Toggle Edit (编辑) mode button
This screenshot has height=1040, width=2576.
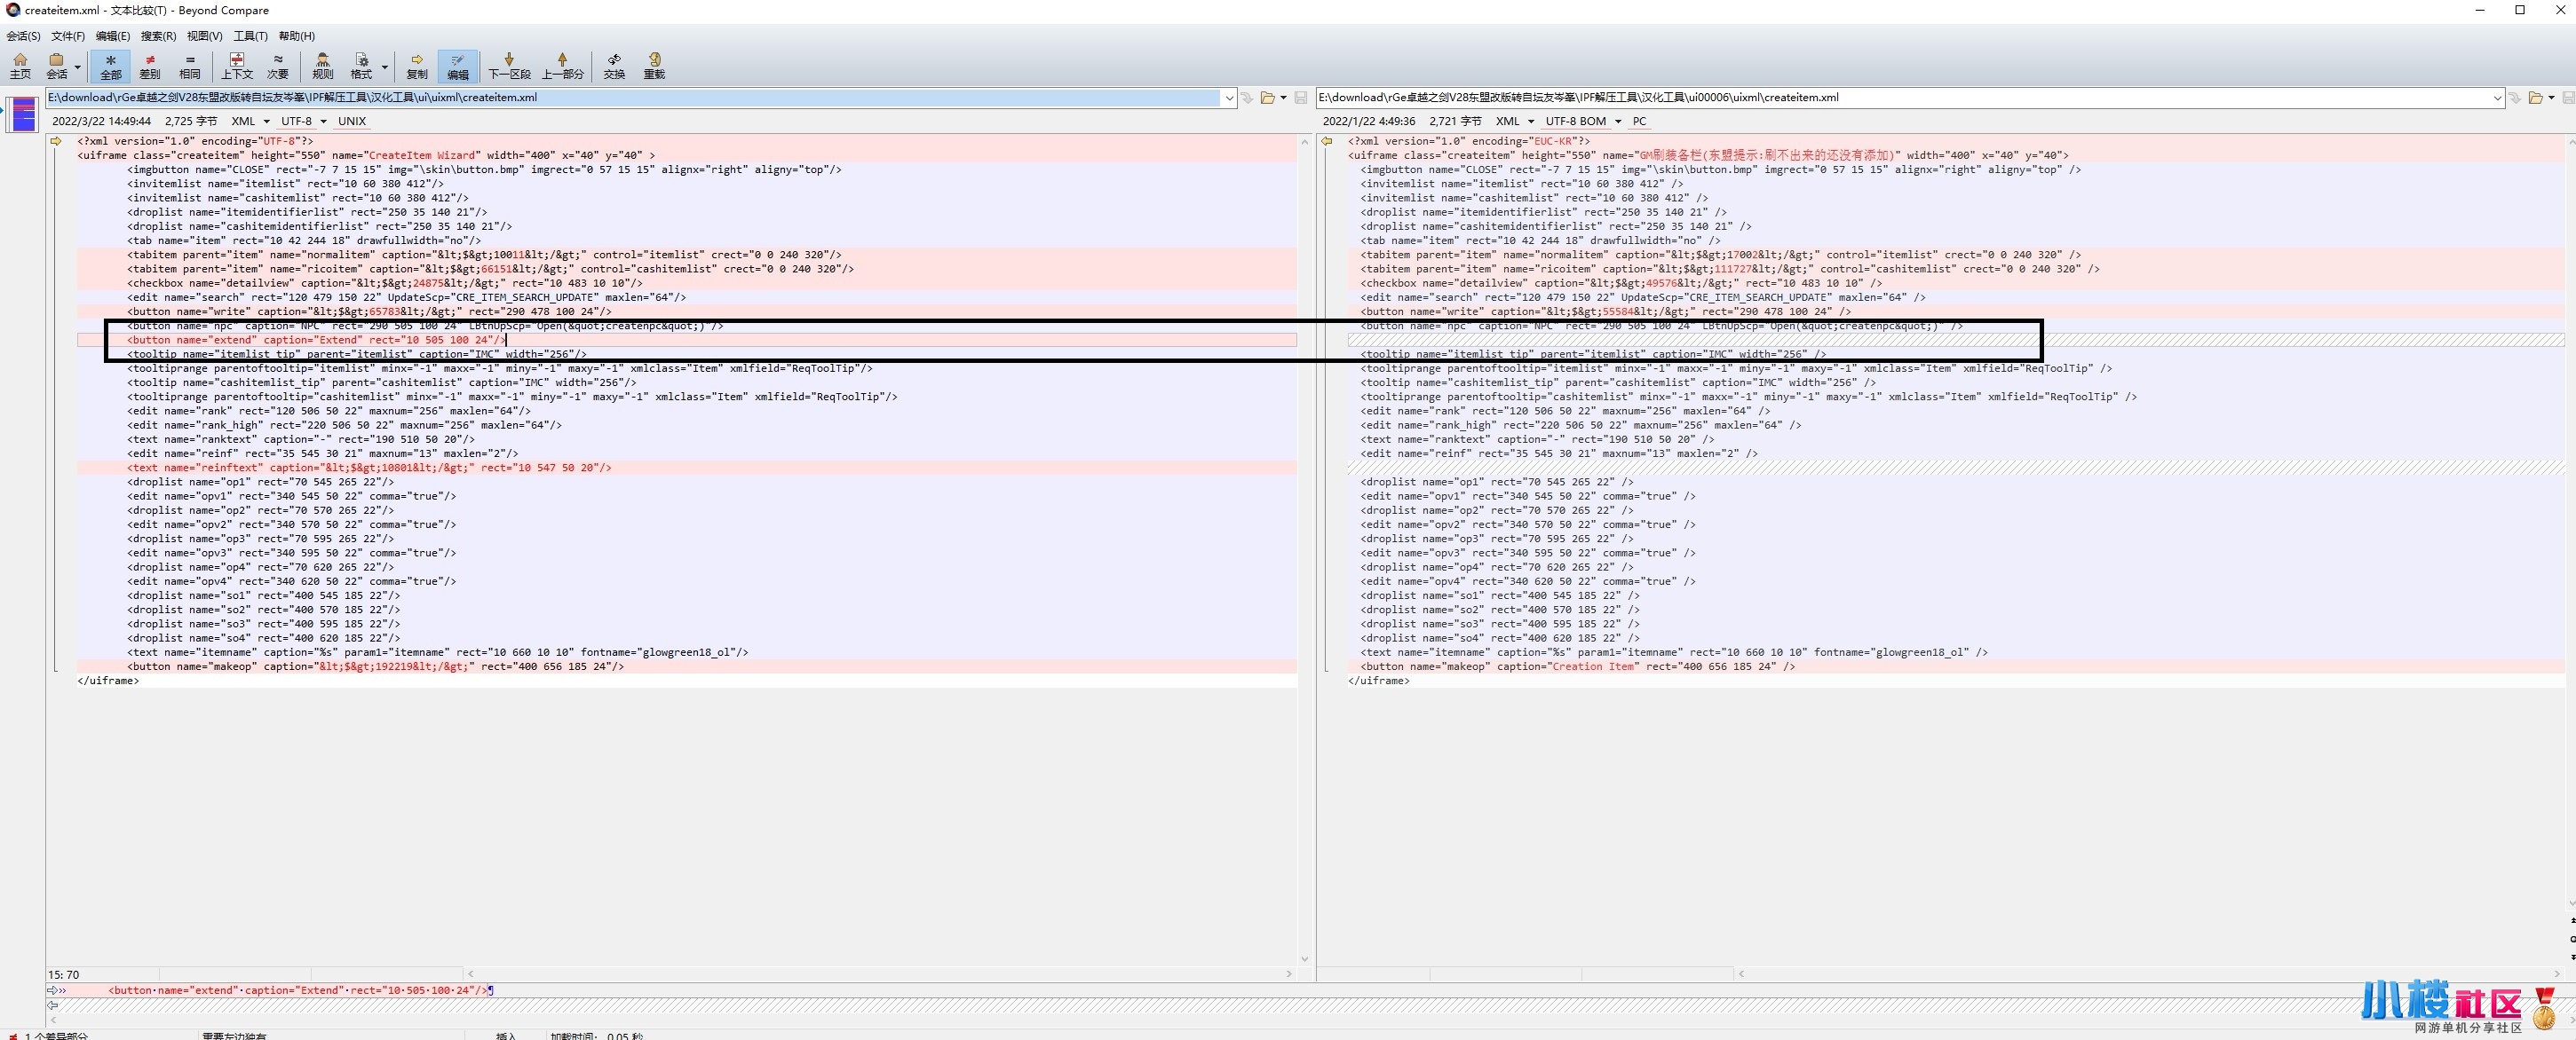pos(458,66)
